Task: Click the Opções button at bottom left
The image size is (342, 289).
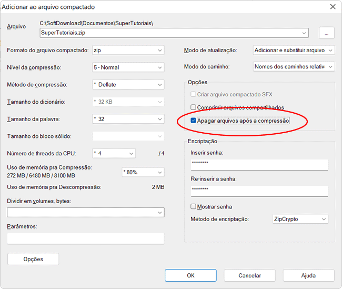Action: point(33,259)
